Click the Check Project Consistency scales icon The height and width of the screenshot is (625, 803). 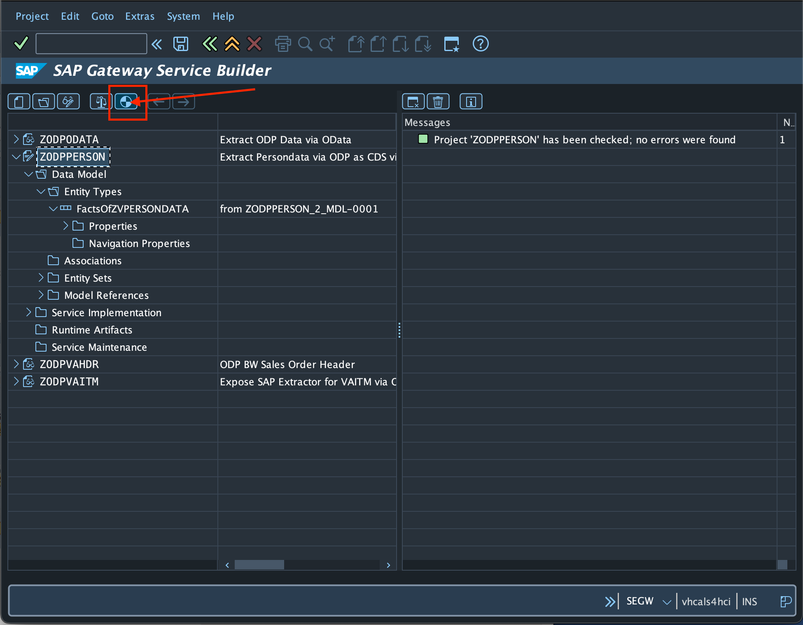point(101,102)
